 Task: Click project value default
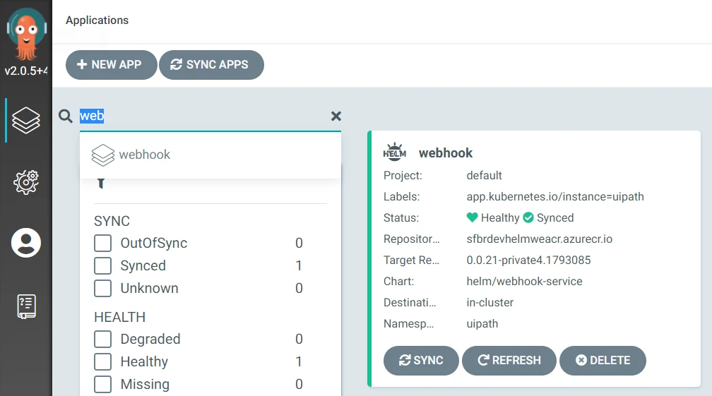tap(484, 176)
